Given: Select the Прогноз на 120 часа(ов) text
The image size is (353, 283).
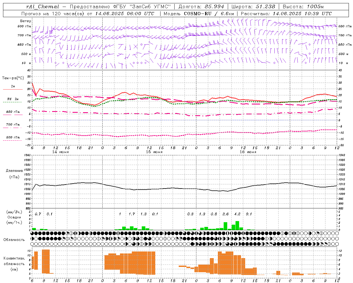Looking at the screenshot, I should pos(53,14).
